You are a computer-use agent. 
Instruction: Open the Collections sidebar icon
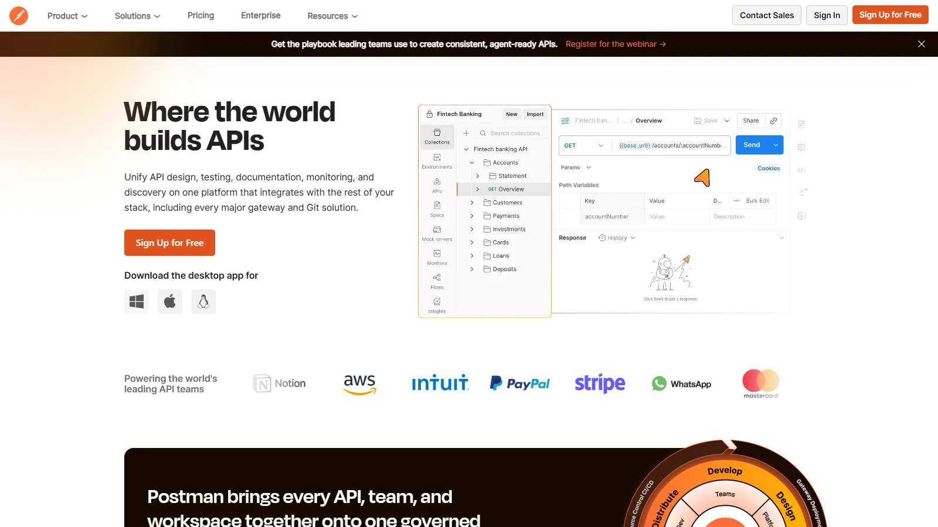pos(437,136)
